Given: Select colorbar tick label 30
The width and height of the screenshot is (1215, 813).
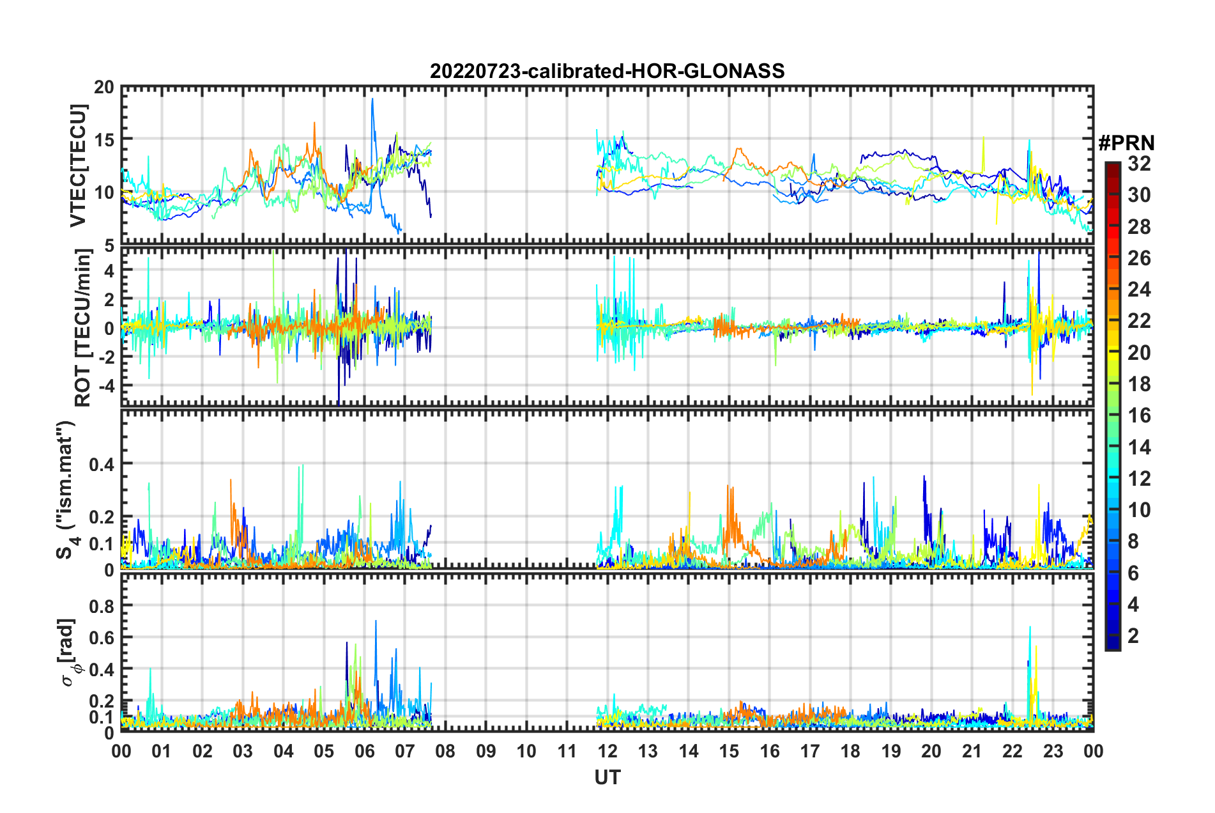Looking at the screenshot, I should [x=1139, y=195].
